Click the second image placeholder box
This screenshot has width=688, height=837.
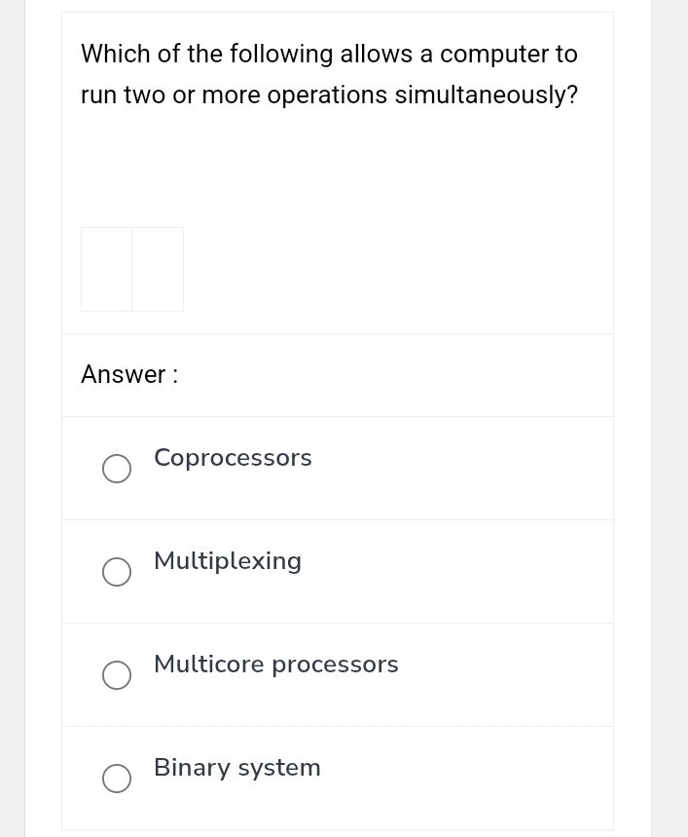[158, 269]
